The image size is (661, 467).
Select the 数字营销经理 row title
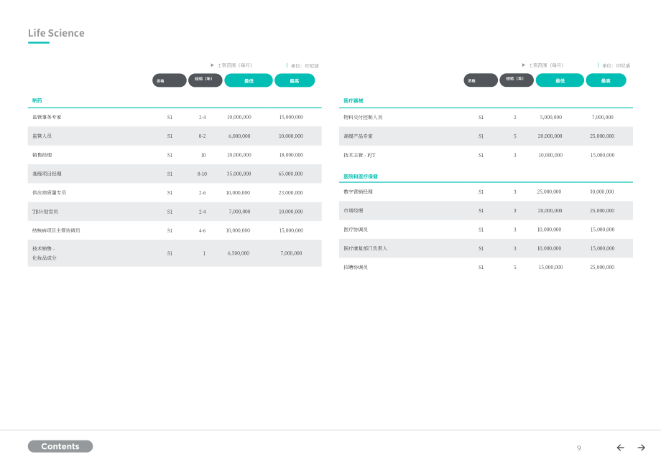tap(358, 192)
